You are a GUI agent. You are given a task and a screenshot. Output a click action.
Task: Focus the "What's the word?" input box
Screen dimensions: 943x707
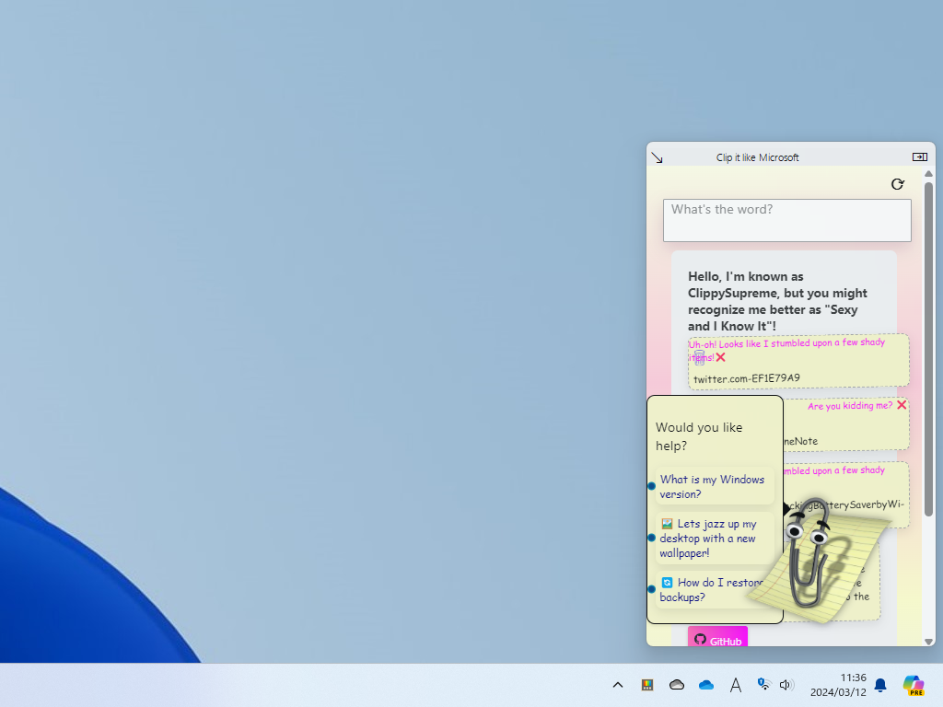tap(786, 221)
